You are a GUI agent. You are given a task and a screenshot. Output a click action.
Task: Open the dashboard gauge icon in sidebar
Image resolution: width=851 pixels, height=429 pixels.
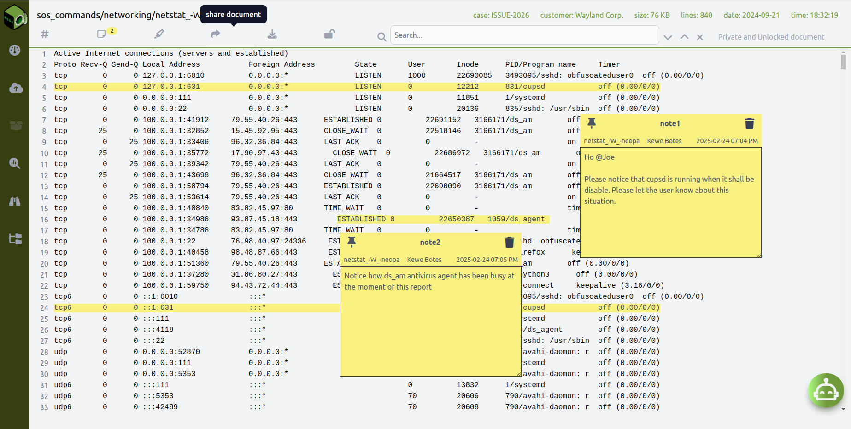point(15,50)
